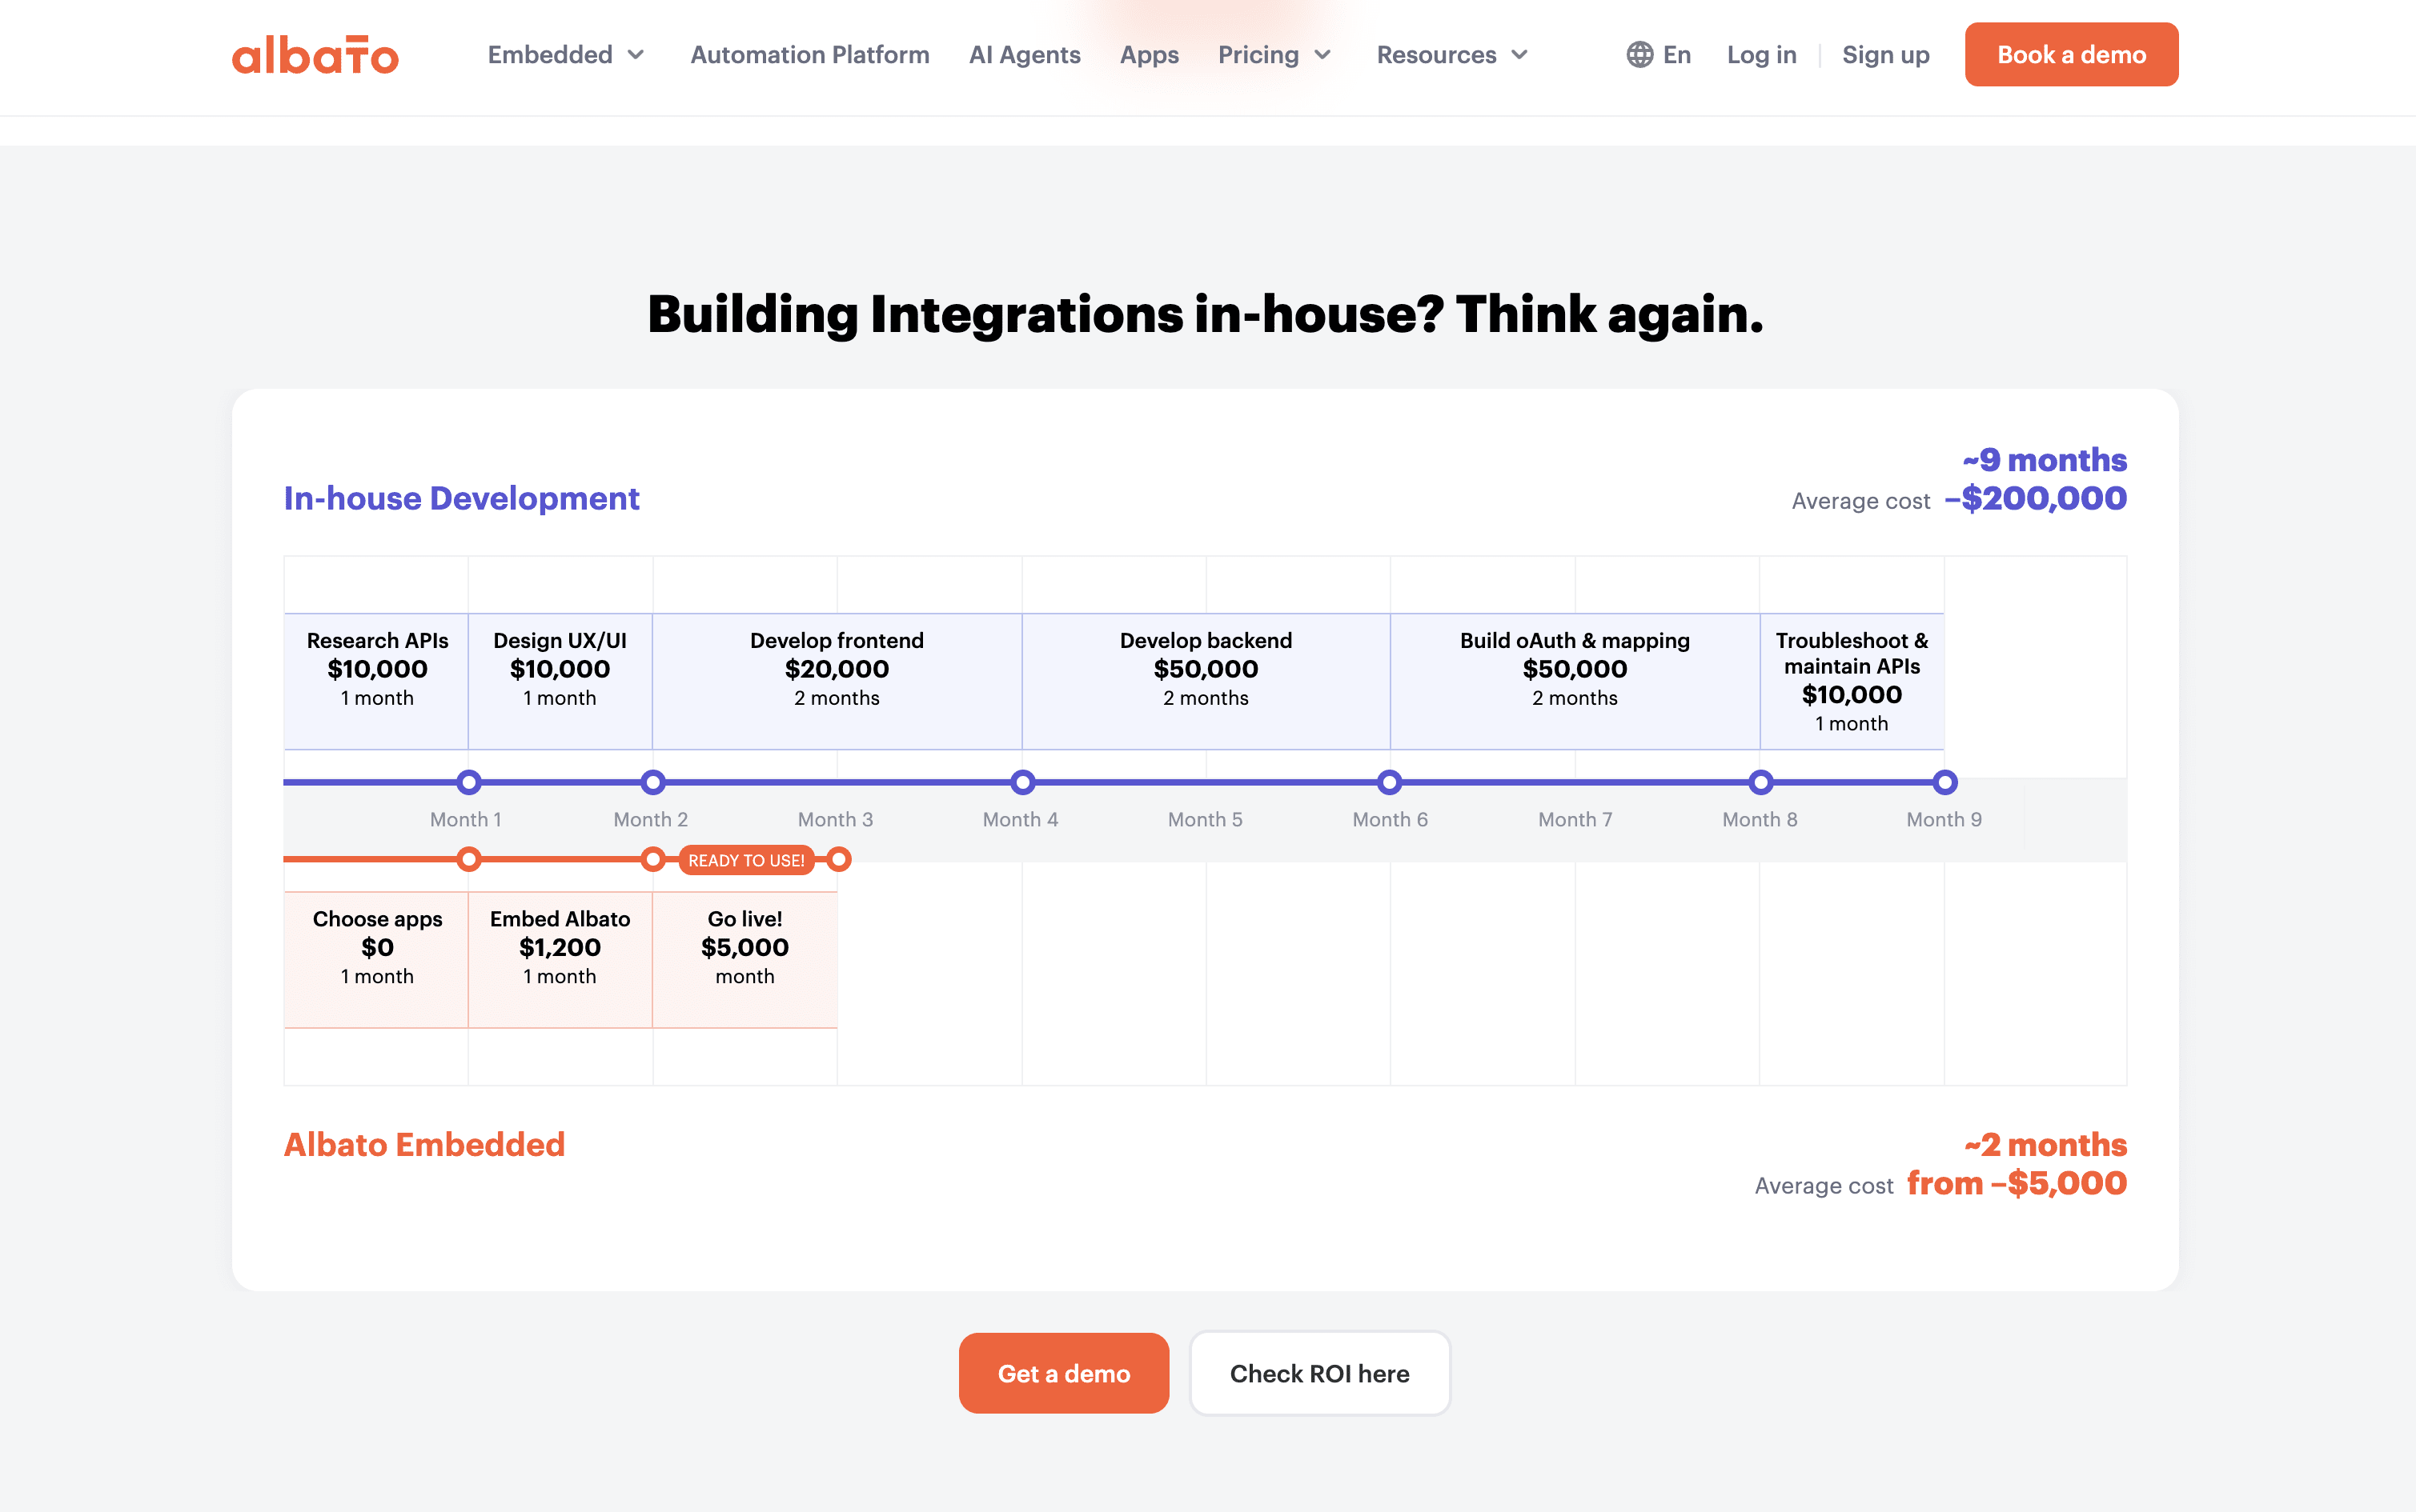
Task: Click the orange Month 2 timeline marker
Action: 652,859
